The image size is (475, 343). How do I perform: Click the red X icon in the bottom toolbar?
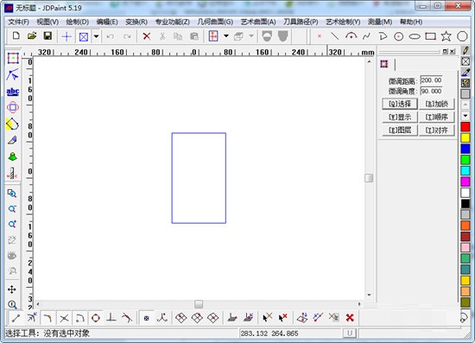point(350,318)
